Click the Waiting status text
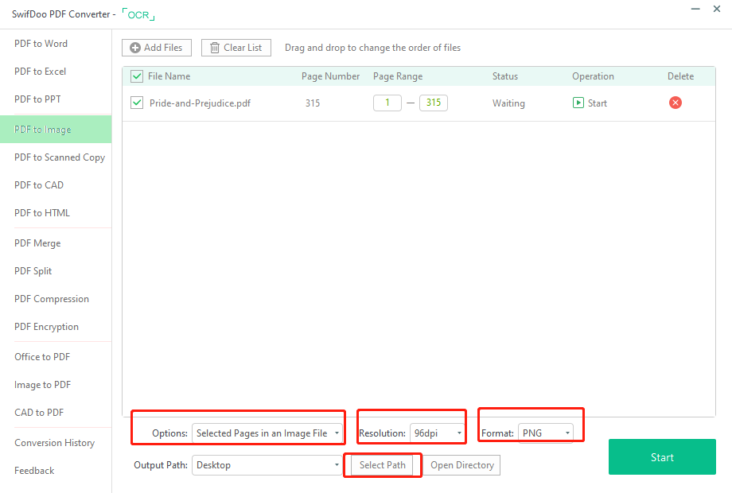The width and height of the screenshot is (732, 493). click(x=508, y=103)
